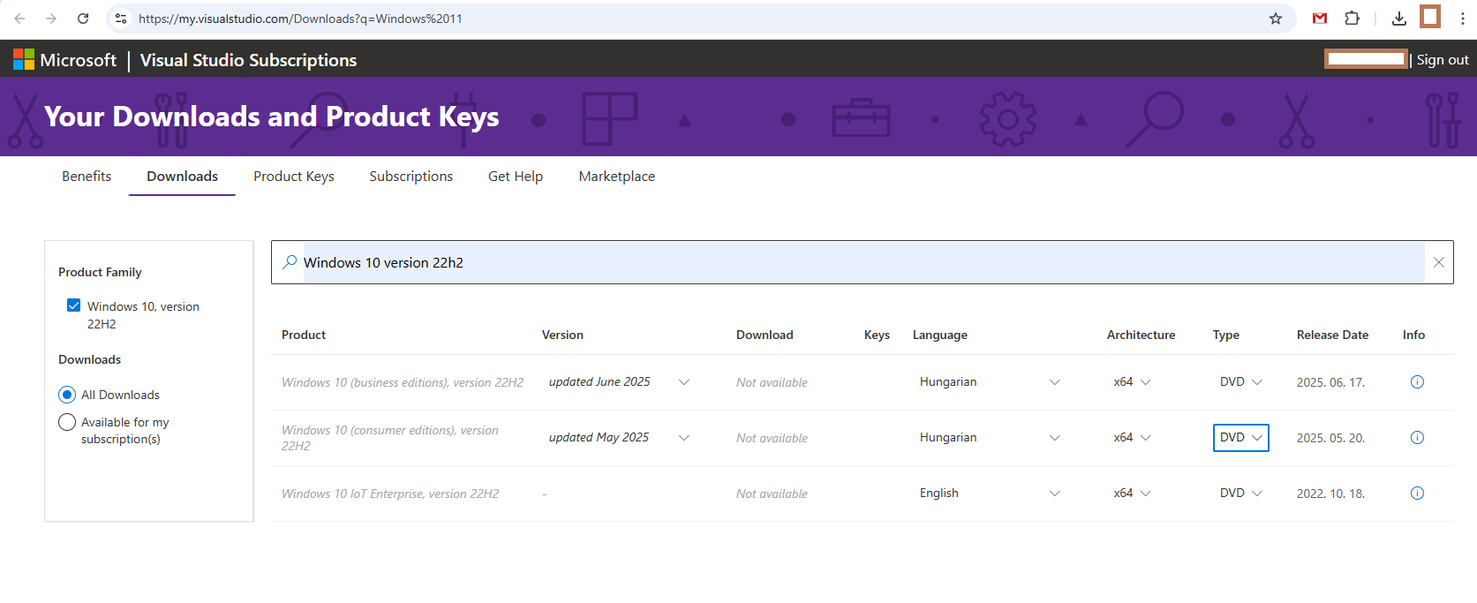Show info for Windows 10 business editions row

pyautogui.click(x=1417, y=382)
